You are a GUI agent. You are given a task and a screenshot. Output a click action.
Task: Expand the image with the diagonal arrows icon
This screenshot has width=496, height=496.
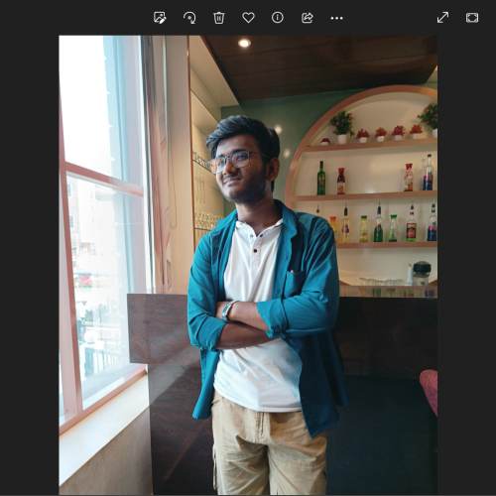[x=442, y=18]
